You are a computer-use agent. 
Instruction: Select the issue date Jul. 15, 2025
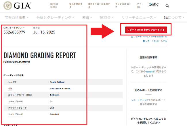44,32
